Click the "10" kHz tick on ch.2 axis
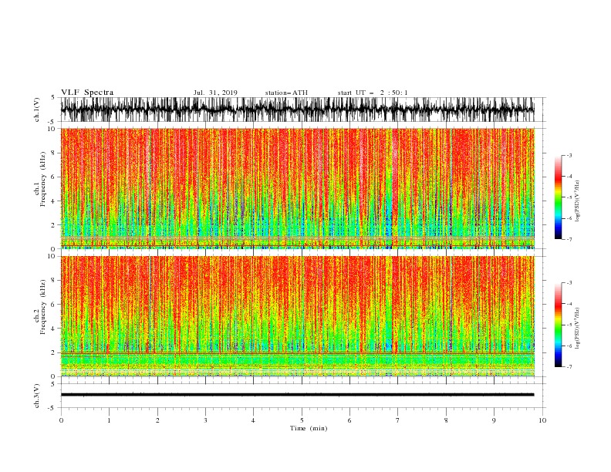The height and width of the screenshot is (472, 611). pos(52,256)
